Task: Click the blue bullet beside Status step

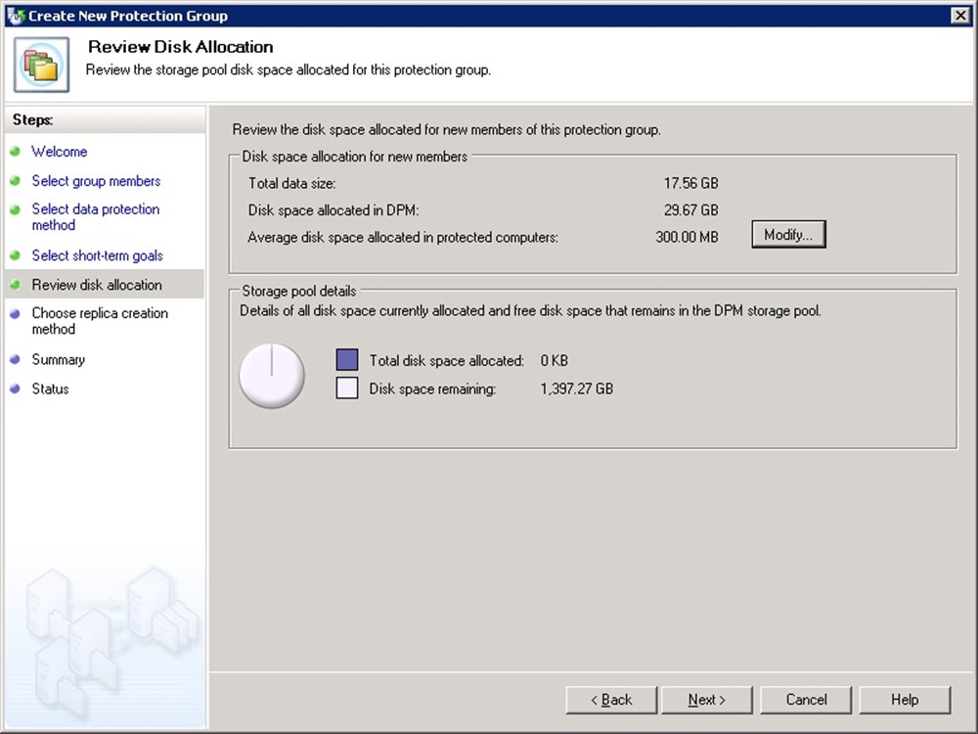Action: tap(15, 390)
